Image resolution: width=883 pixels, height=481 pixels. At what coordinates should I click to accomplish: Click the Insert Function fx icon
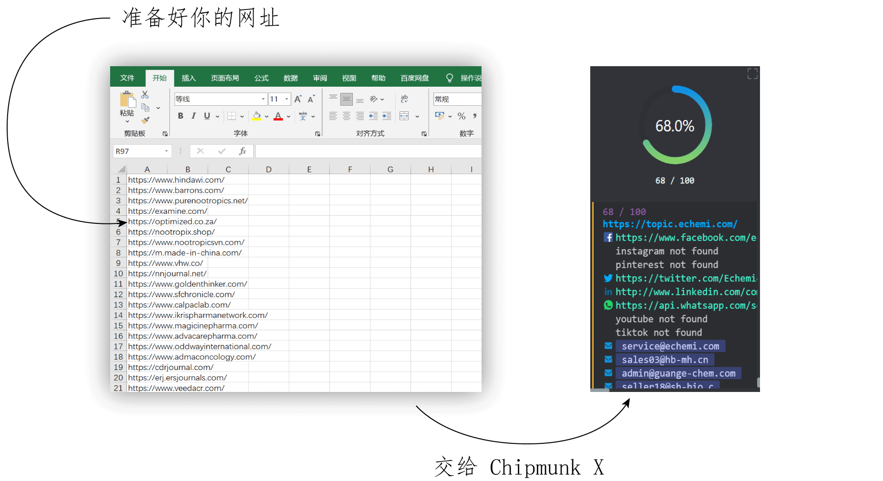pos(242,151)
